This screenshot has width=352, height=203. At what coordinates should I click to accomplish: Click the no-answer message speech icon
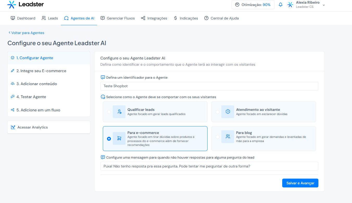pos(103,157)
